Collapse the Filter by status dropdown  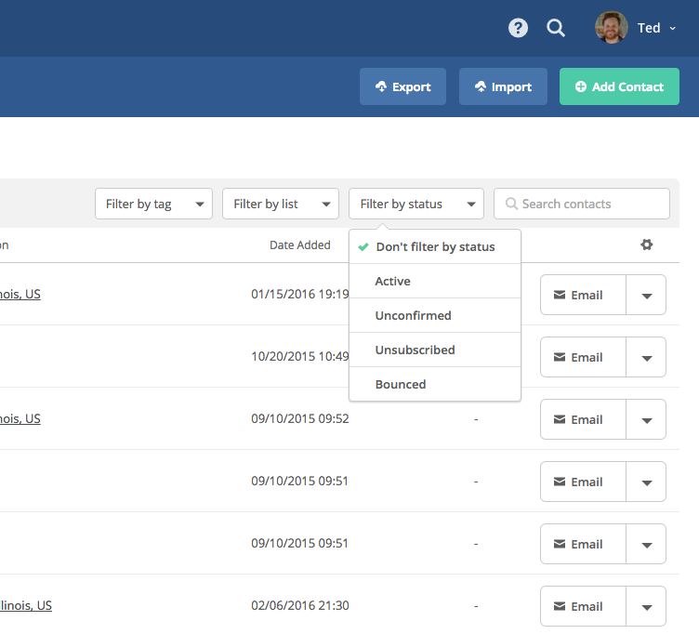point(415,204)
